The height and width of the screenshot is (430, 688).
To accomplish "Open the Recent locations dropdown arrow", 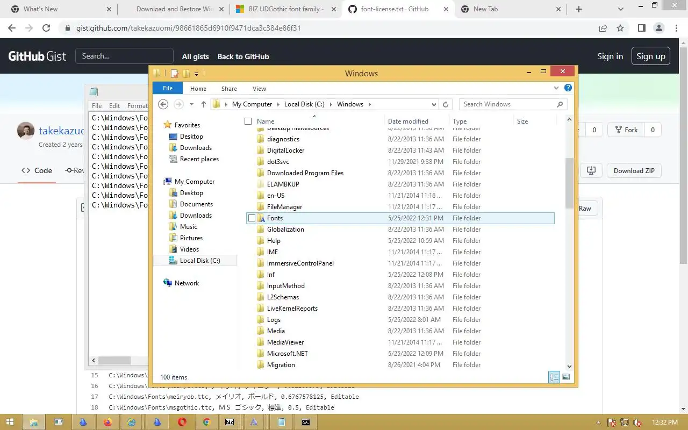I will [x=191, y=104].
